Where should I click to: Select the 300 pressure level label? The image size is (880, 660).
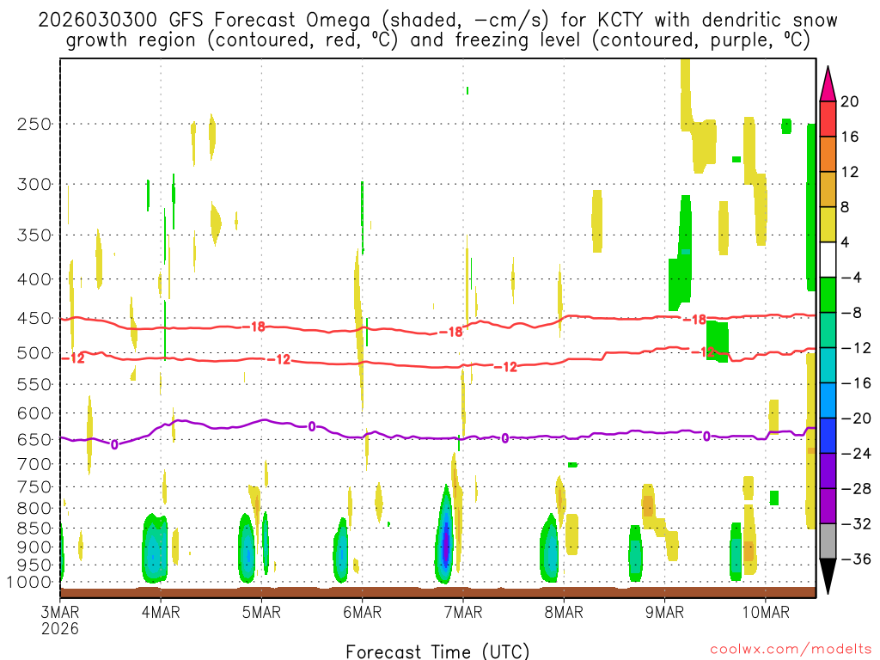(34, 184)
